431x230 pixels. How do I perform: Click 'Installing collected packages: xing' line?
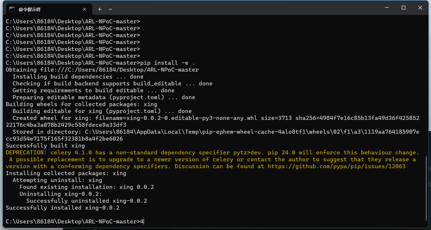coord(66,173)
